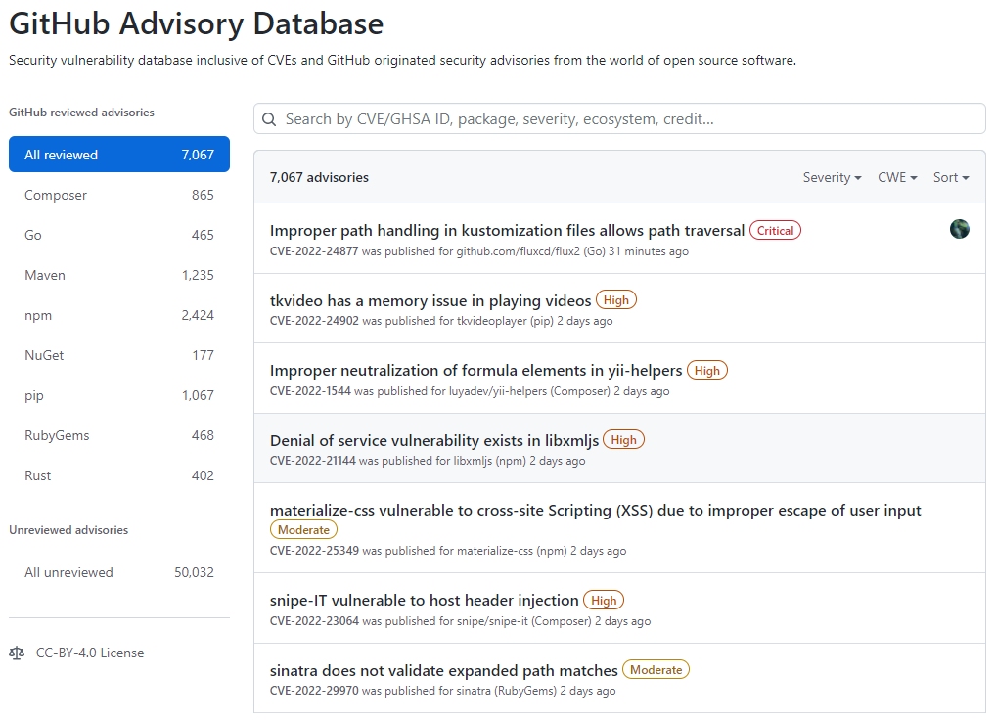Filter advisories by NuGet ecosystem
This screenshot has height=721, width=995.
click(119, 355)
